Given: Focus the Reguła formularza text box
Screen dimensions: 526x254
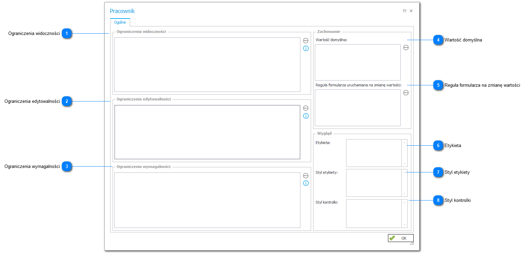Looking at the screenshot, I should 358,108.
